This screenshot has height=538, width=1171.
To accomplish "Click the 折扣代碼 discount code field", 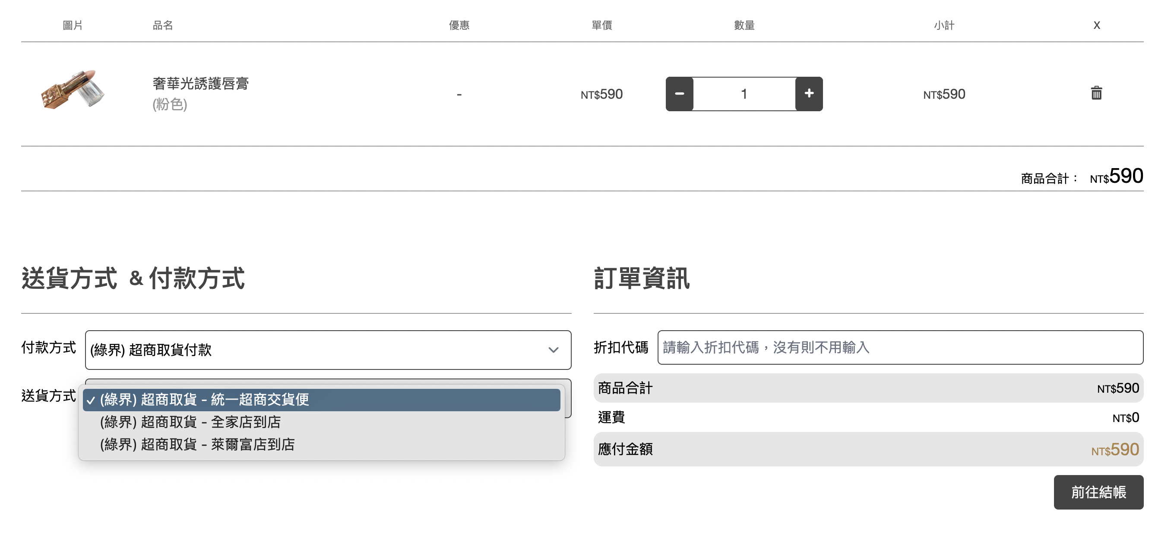I will point(900,347).
